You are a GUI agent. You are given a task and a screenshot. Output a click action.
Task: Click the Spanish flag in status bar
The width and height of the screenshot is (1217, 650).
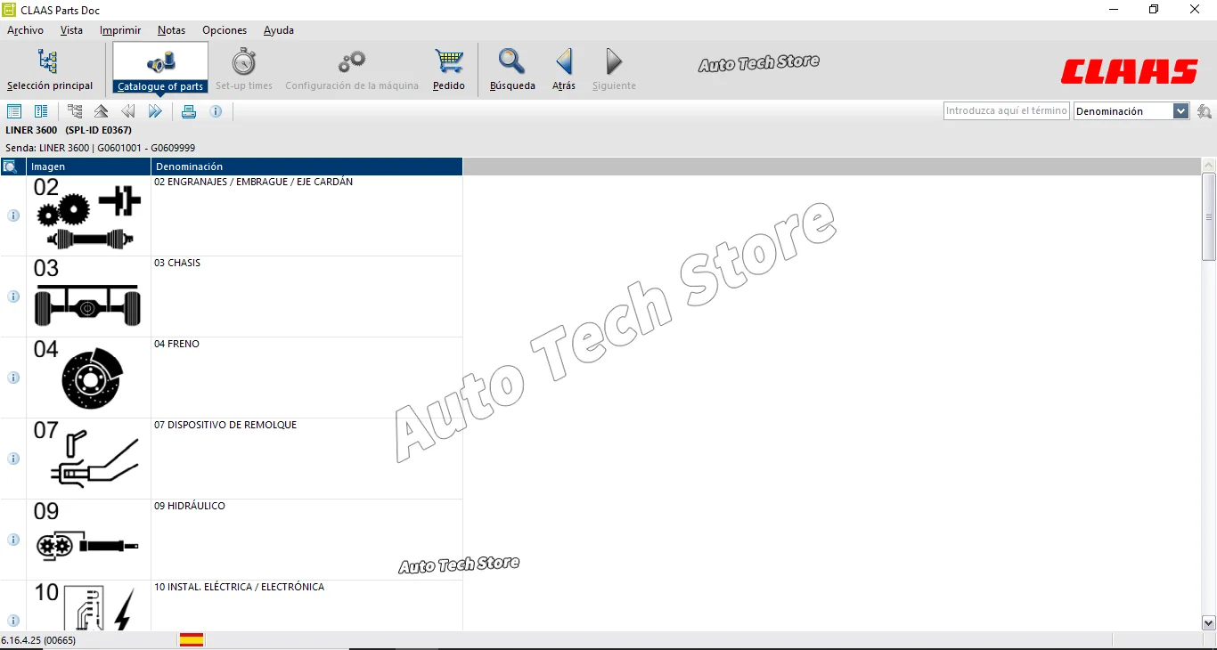coord(192,639)
